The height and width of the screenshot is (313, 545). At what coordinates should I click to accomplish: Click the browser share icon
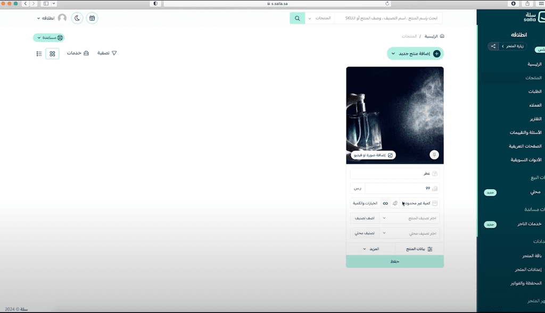(527, 4)
